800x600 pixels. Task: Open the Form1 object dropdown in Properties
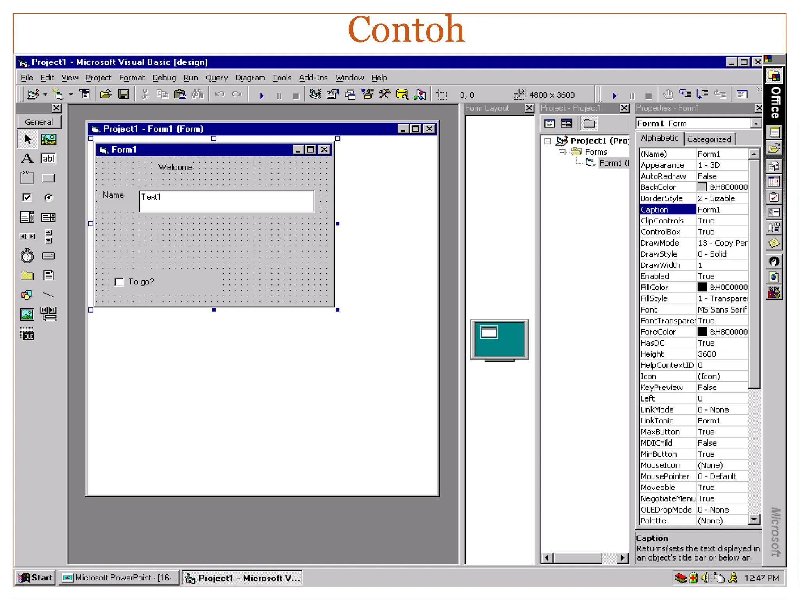pyautogui.click(x=756, y=123)
